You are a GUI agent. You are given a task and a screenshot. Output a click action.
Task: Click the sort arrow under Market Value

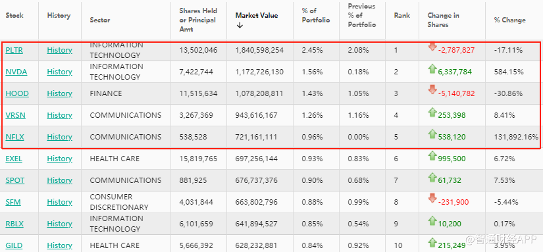click(x=240, y=26)
